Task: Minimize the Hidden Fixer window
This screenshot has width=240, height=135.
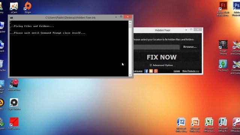Action: pos(186,30)
